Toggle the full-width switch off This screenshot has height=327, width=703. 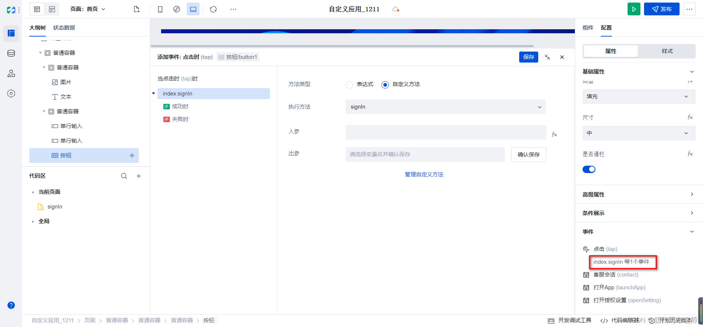pyautogui.click(x=589, y=169)
